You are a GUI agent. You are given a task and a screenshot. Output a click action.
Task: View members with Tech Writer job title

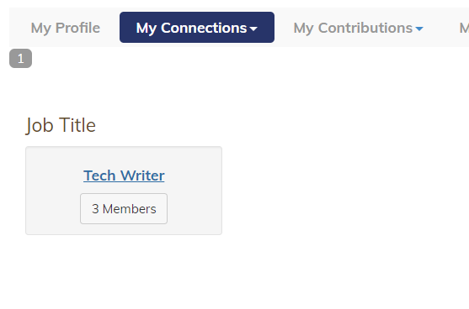124,208
